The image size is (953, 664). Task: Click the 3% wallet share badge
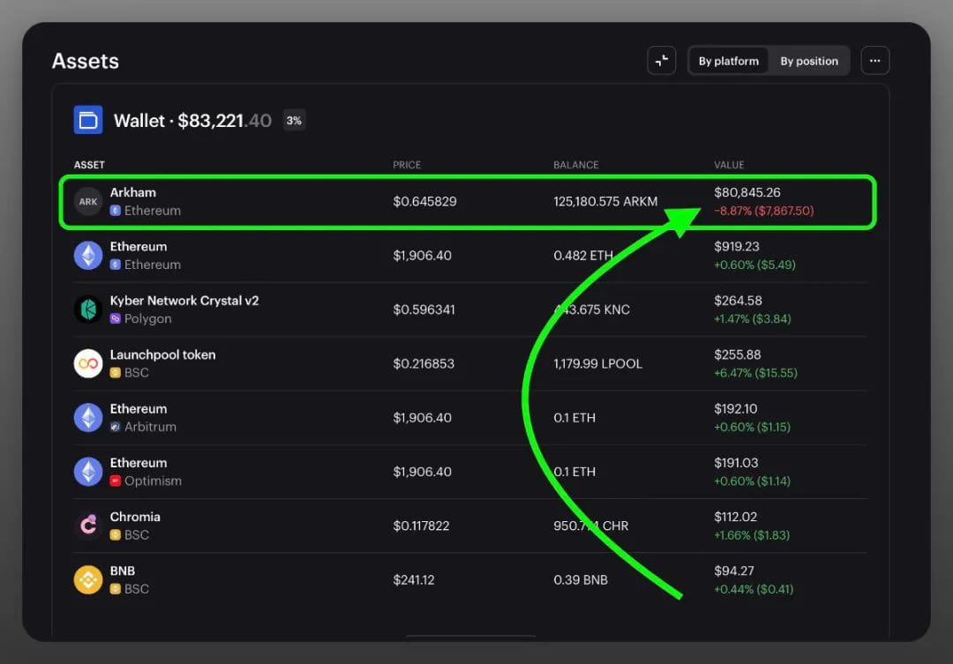[294, 120]
